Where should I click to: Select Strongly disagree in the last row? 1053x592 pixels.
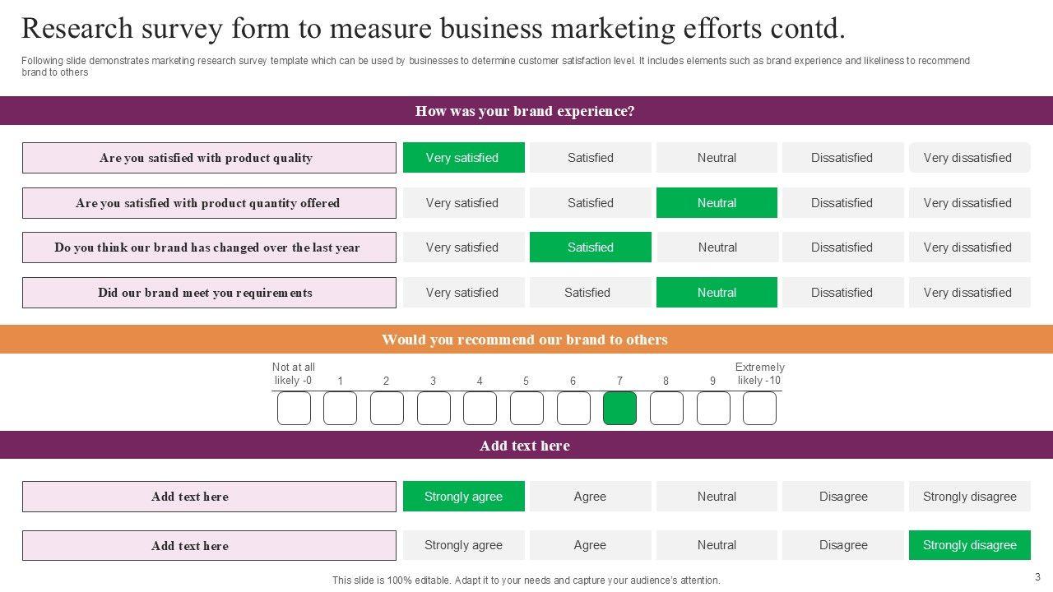pyautogui.click(x=969, y=545)
